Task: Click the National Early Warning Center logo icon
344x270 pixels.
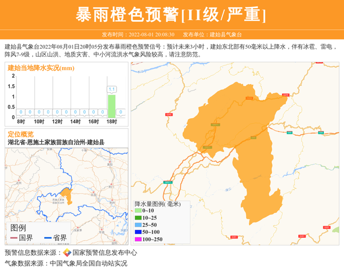Action: (67, 253)
